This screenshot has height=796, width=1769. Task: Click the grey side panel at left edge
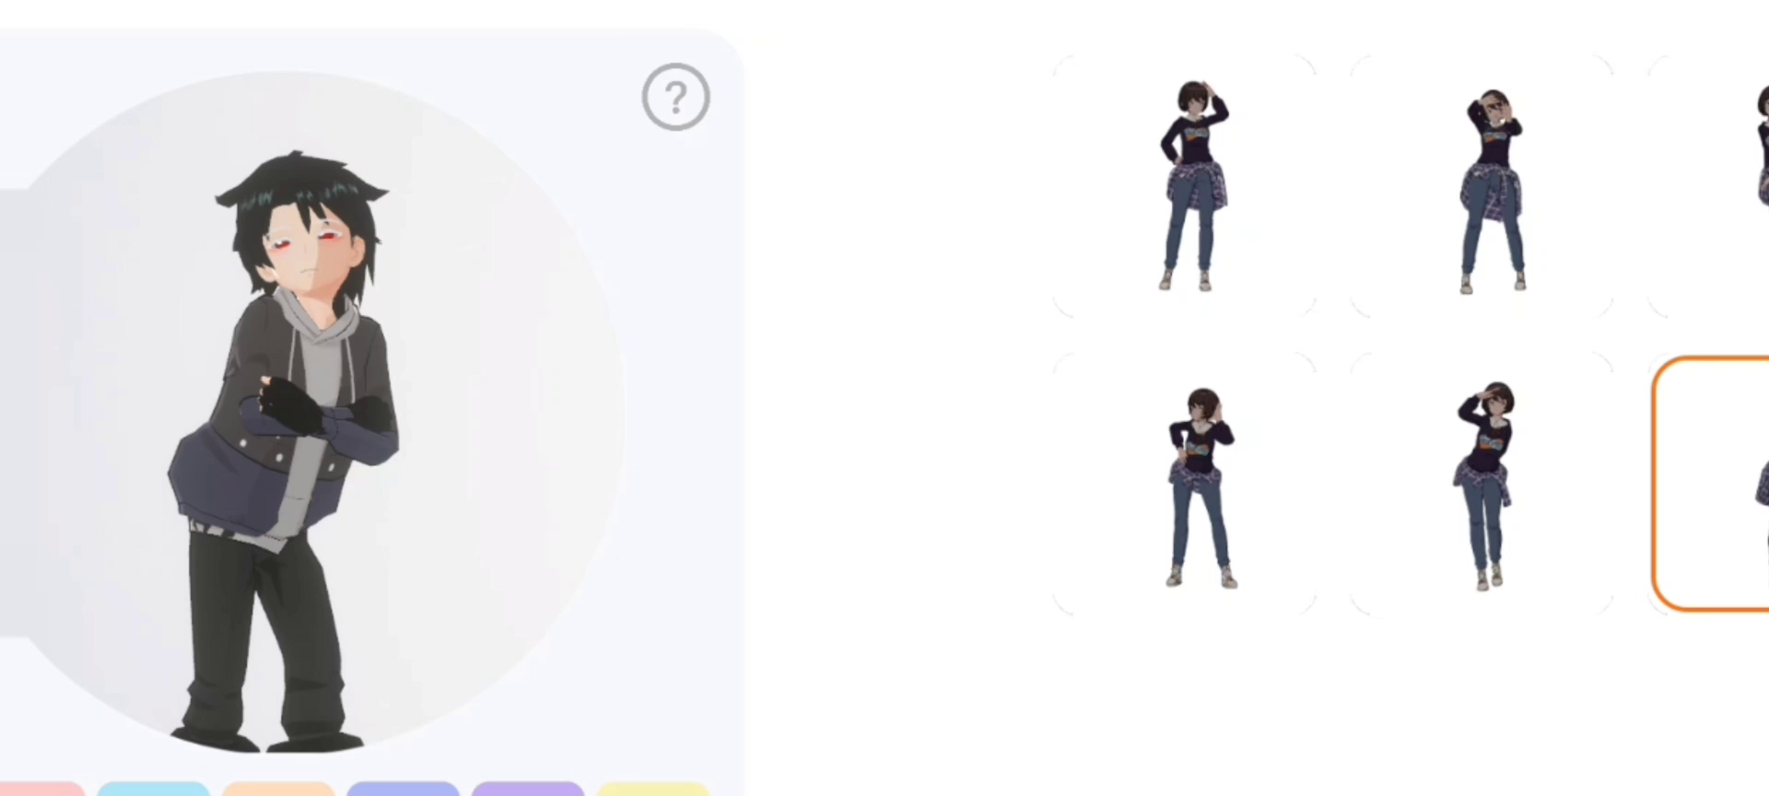coord(11,413)
